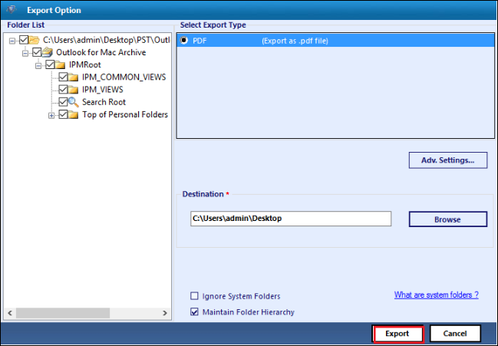The height and width of the screenshot is (346, 498).
Task: Uncheck the IPMRoot checkbox
Action: [x=50, y=64]
